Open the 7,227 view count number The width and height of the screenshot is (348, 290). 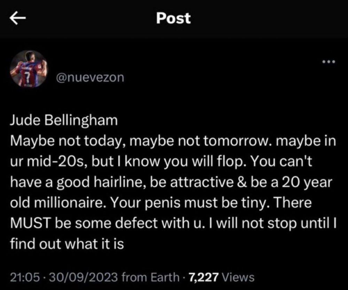204,277
